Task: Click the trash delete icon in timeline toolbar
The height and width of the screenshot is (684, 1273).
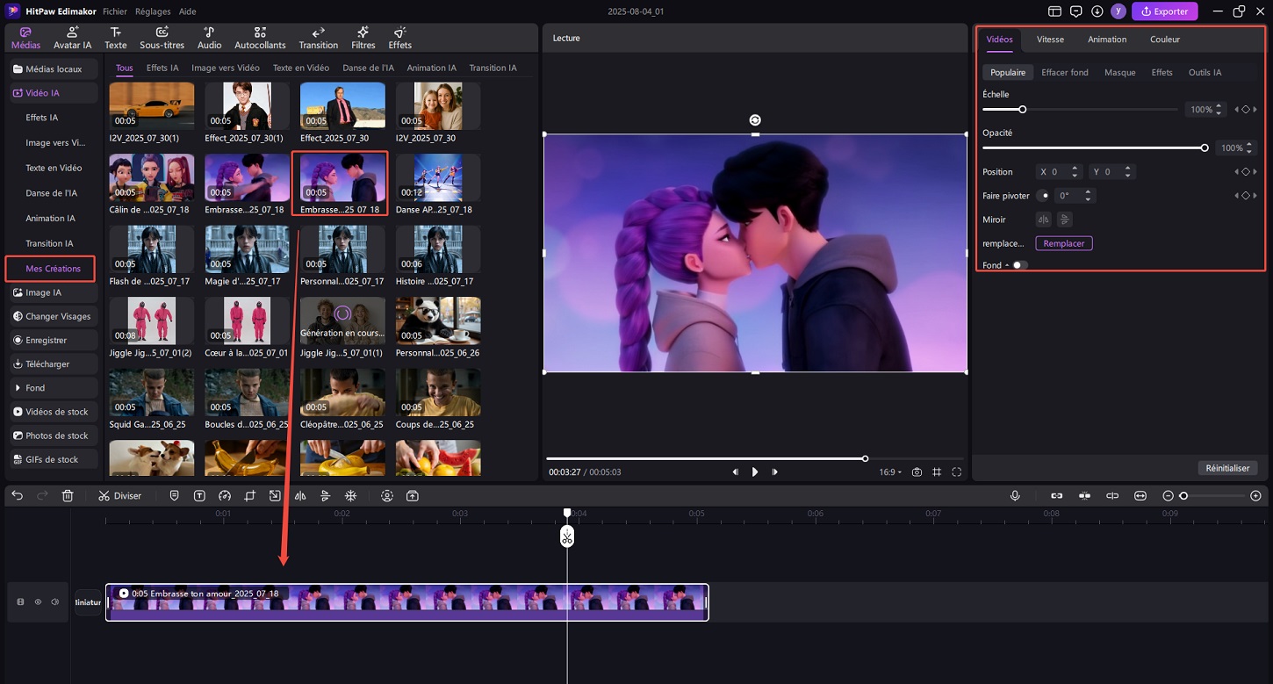Action: 68,496
